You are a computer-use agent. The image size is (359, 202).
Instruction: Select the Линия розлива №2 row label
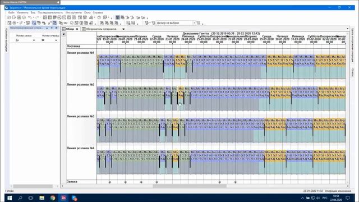(80, 85)
